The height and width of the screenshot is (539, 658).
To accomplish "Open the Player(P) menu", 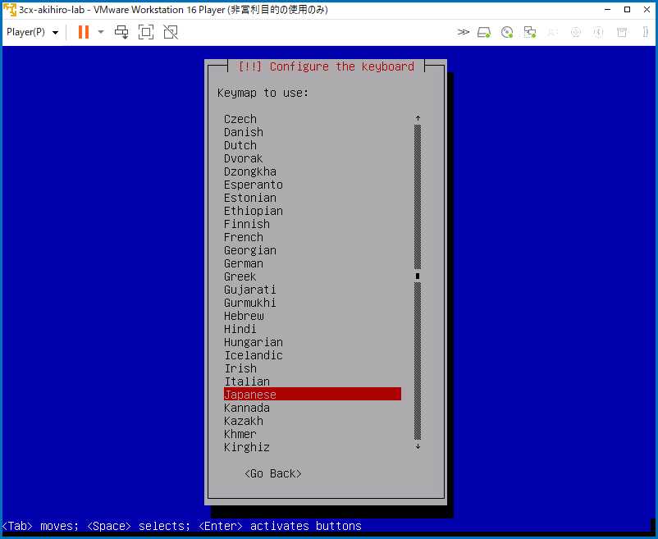I will (32, 32).
